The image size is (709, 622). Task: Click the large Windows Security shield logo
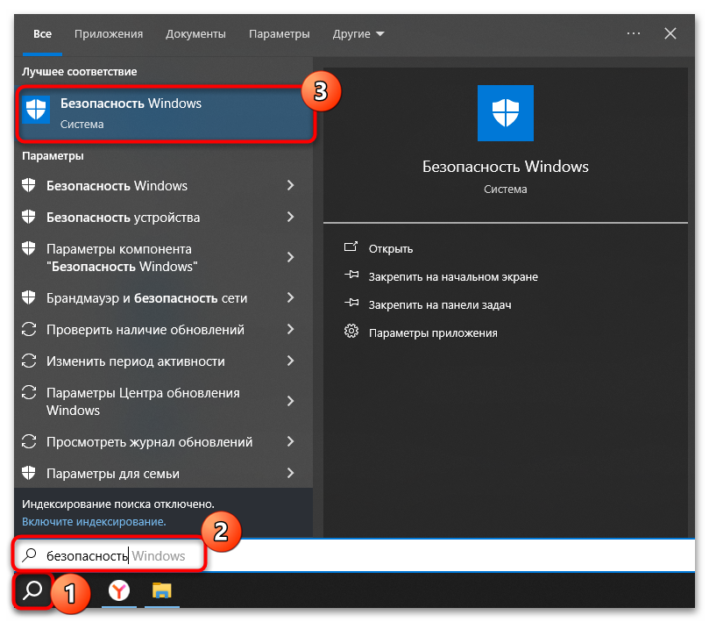505,113
